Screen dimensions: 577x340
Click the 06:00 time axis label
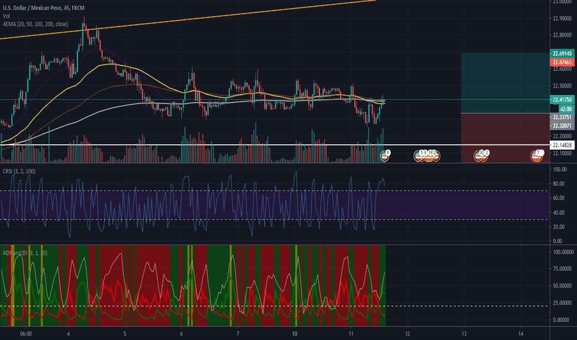pos(26,334)
